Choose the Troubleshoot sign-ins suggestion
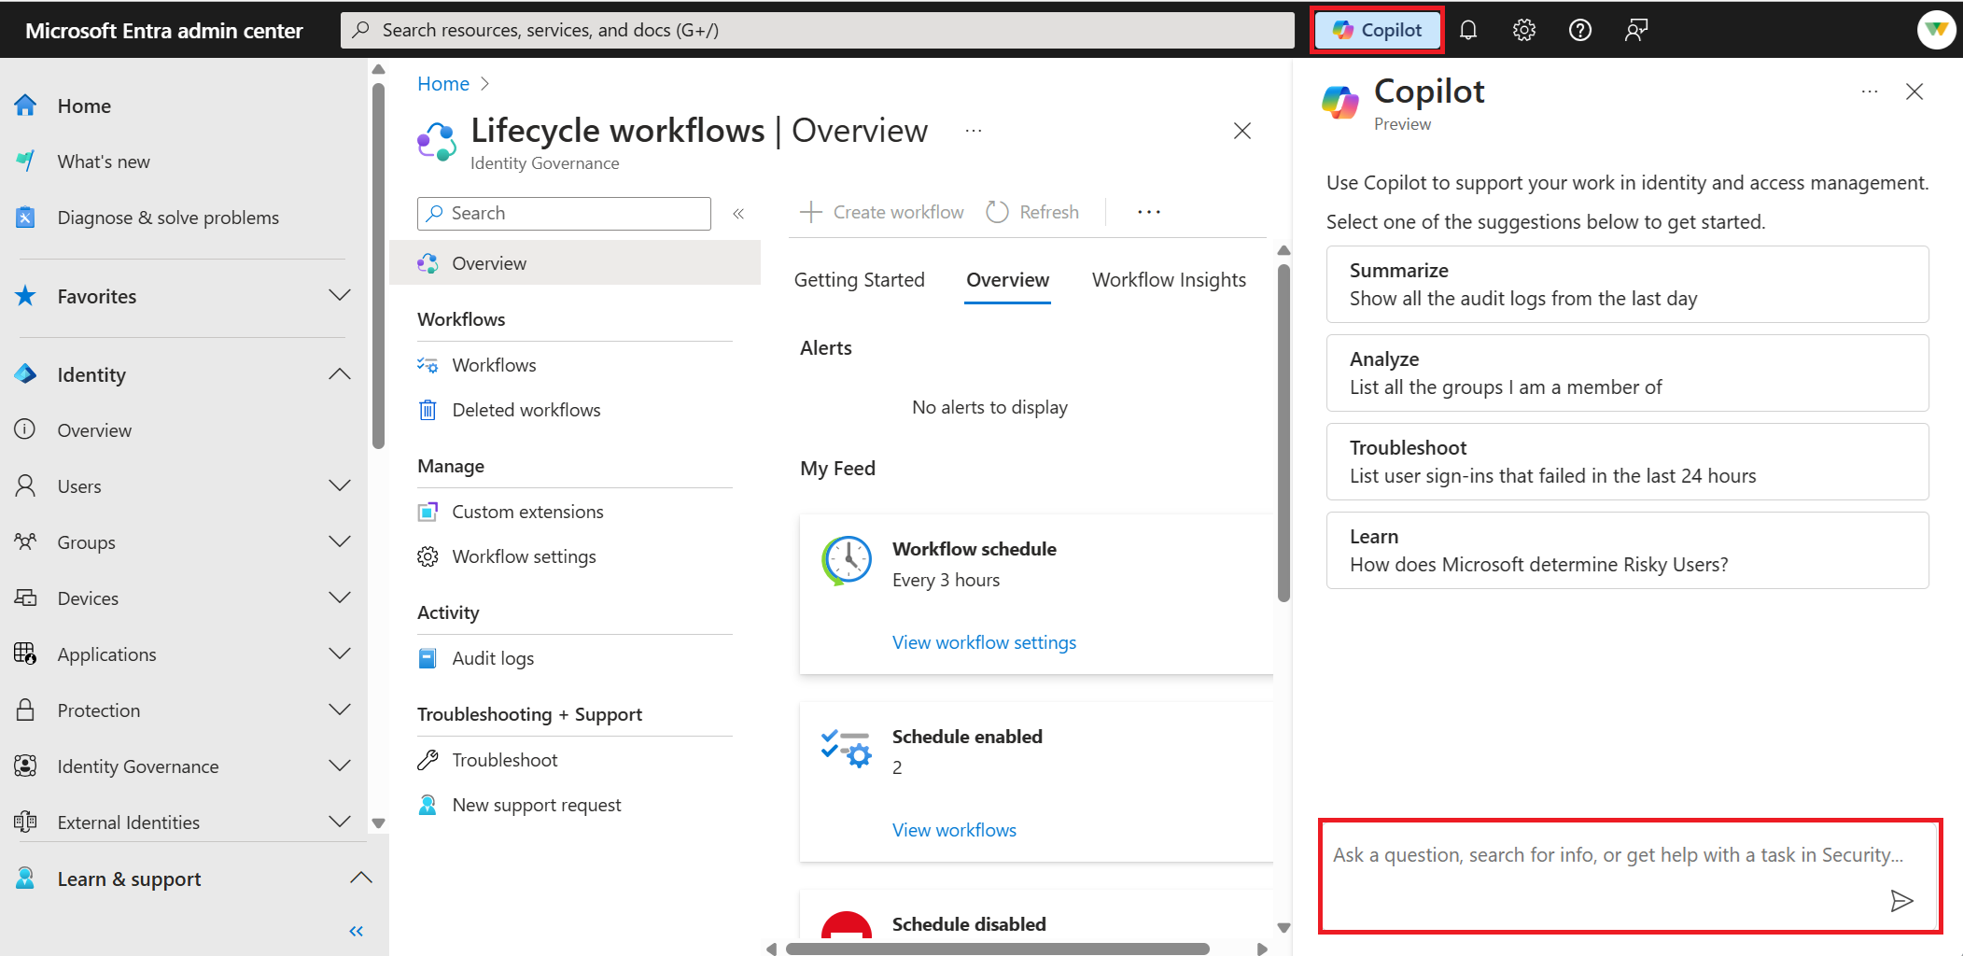Image resolution: width=1963 pixels, height=956 pixels. (1627, 461)
